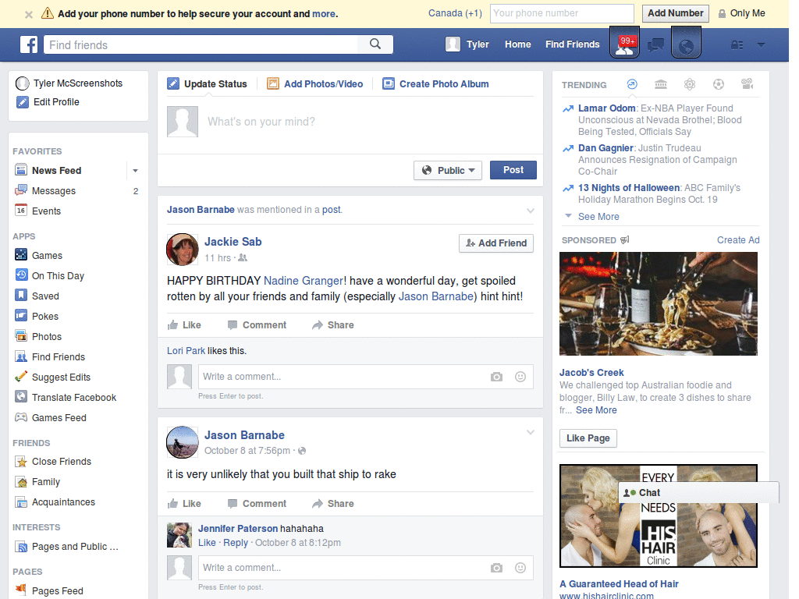The image size is (799, 599).
Task: Open Games in the Apps sidebar
Action: coord(47,255)
